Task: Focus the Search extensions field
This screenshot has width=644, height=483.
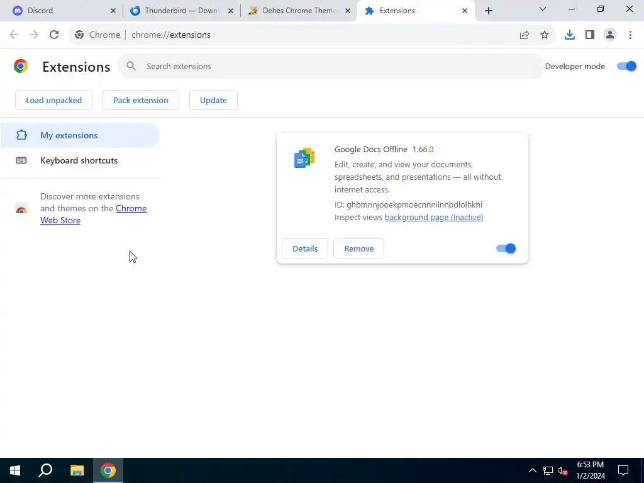Action: pos(331,66)
